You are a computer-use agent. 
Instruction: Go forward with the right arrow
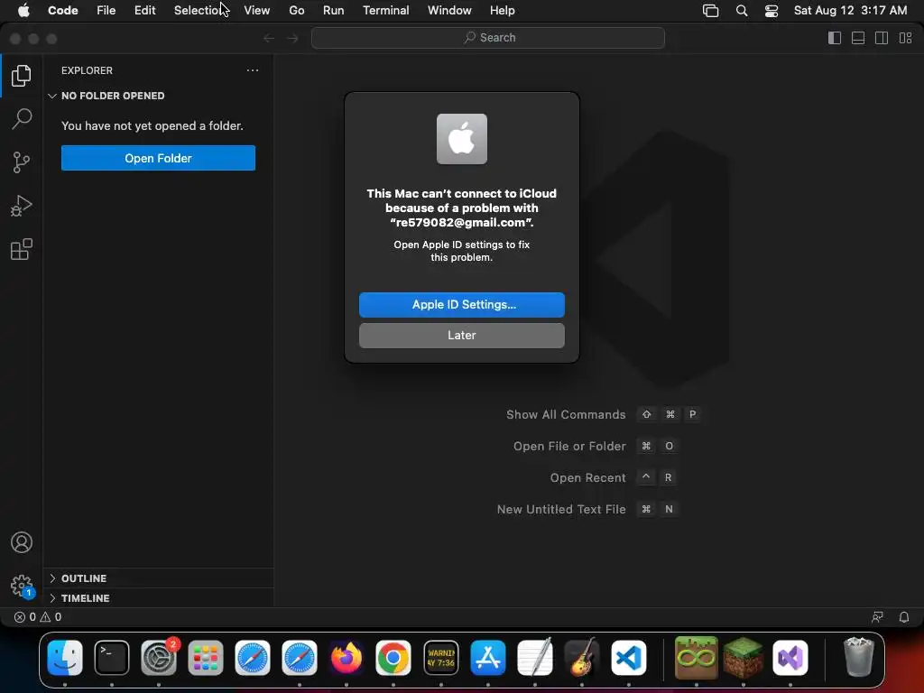[292, 38]
